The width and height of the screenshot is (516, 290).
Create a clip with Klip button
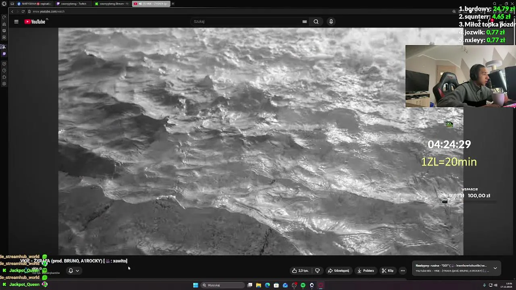click(x=388, y=271)
